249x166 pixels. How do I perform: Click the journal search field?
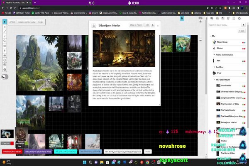[225, 25]
